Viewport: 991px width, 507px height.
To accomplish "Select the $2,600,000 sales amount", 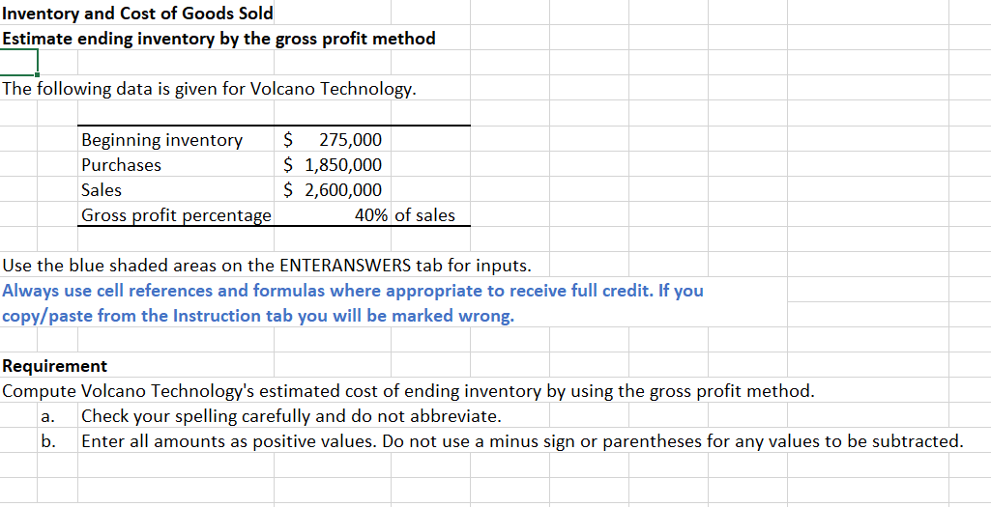I will tap(333, 189).
